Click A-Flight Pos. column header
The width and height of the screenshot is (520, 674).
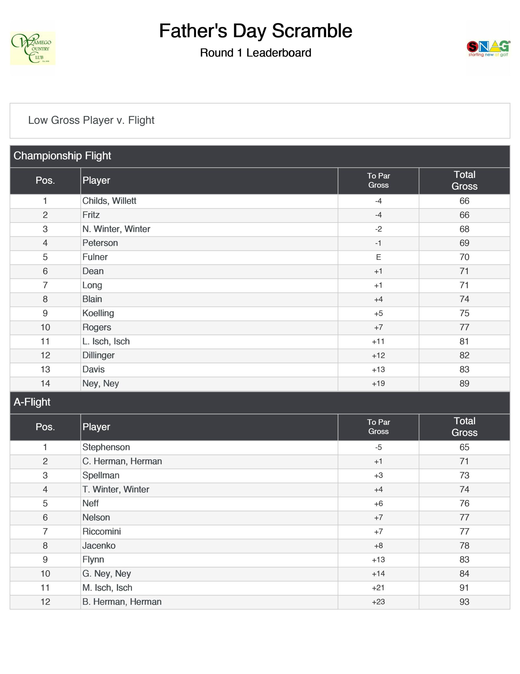tap(45, 427)
